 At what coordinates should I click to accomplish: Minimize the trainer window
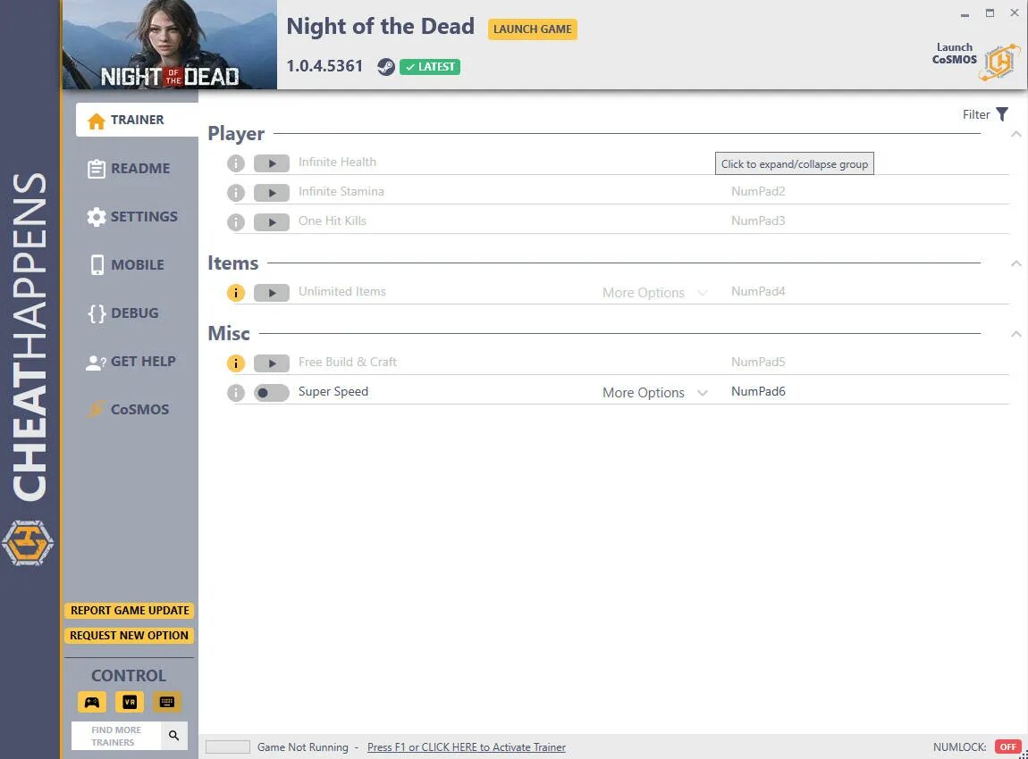coord(965,13)
